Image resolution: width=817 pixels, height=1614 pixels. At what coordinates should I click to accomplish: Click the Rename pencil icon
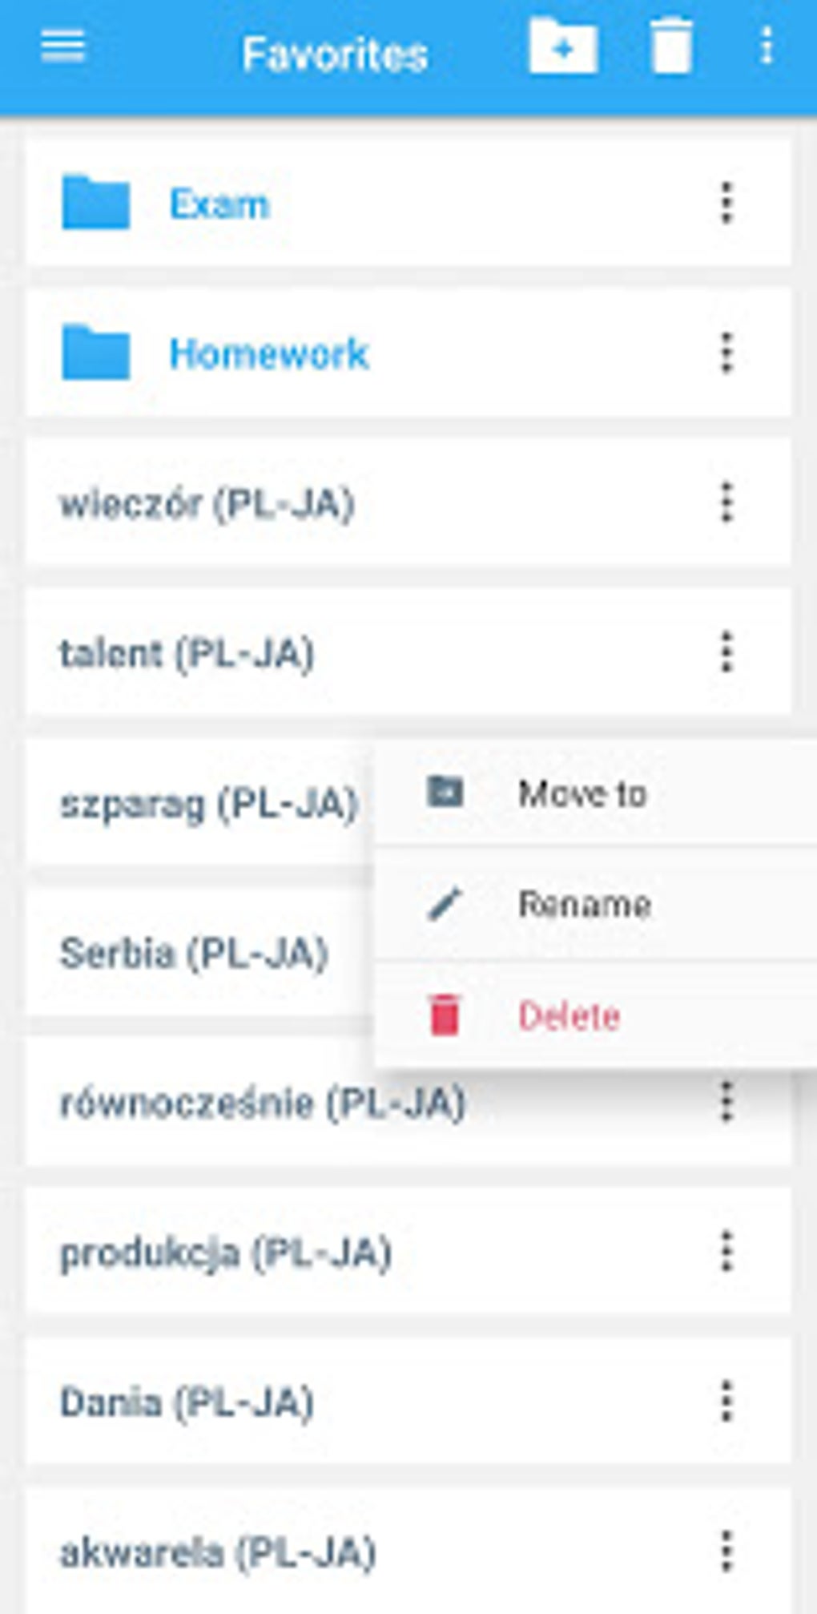pyautogui.click(x=445, y=904)
